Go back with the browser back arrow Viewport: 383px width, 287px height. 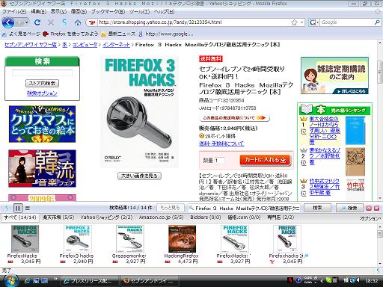point(8,22)
